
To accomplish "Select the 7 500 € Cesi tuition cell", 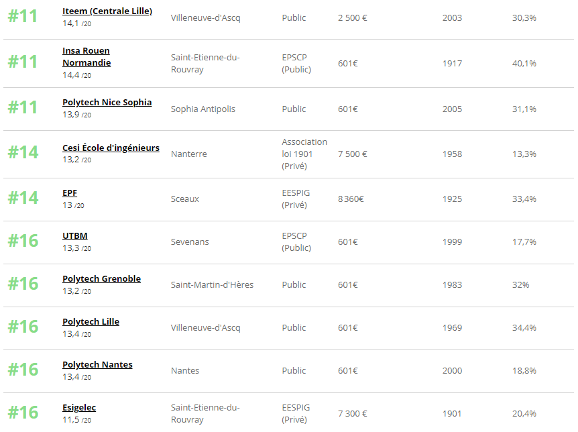I will 353,154.
